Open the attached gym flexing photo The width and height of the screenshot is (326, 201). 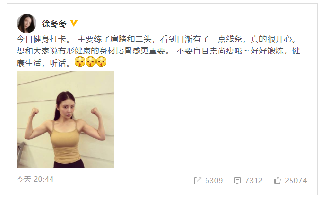pos(66,119)
